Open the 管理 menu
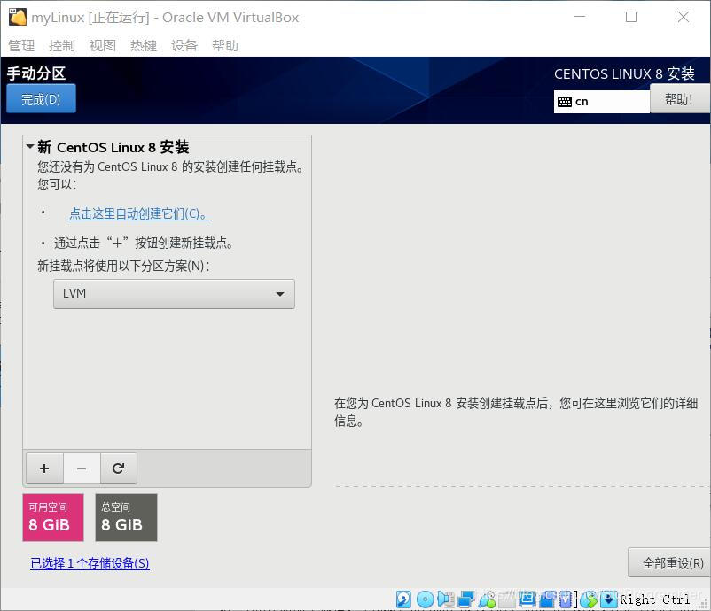711x611 pixels. click(21, 45)
